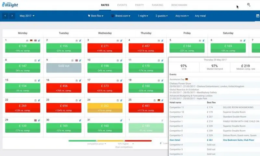This screenshot has height=156, width=260.
Task: Click the events calendar icon on day 16
Action: tap(76, 81)
